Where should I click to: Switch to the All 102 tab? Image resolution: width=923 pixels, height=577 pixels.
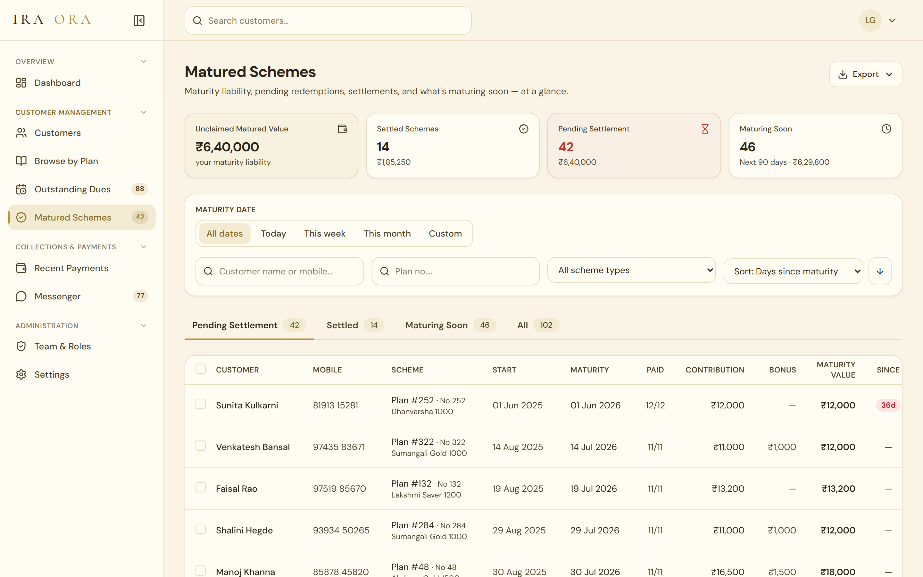click(538, 325)
